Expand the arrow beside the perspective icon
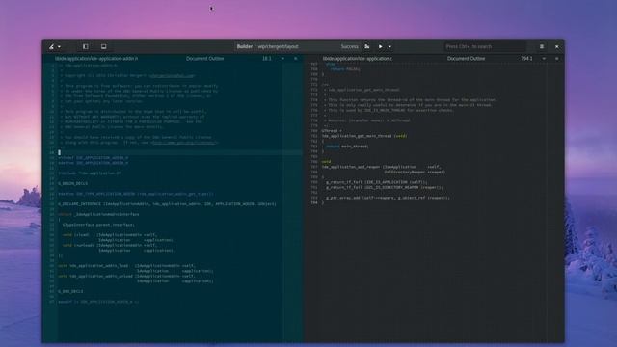 [x=59, y=47]
